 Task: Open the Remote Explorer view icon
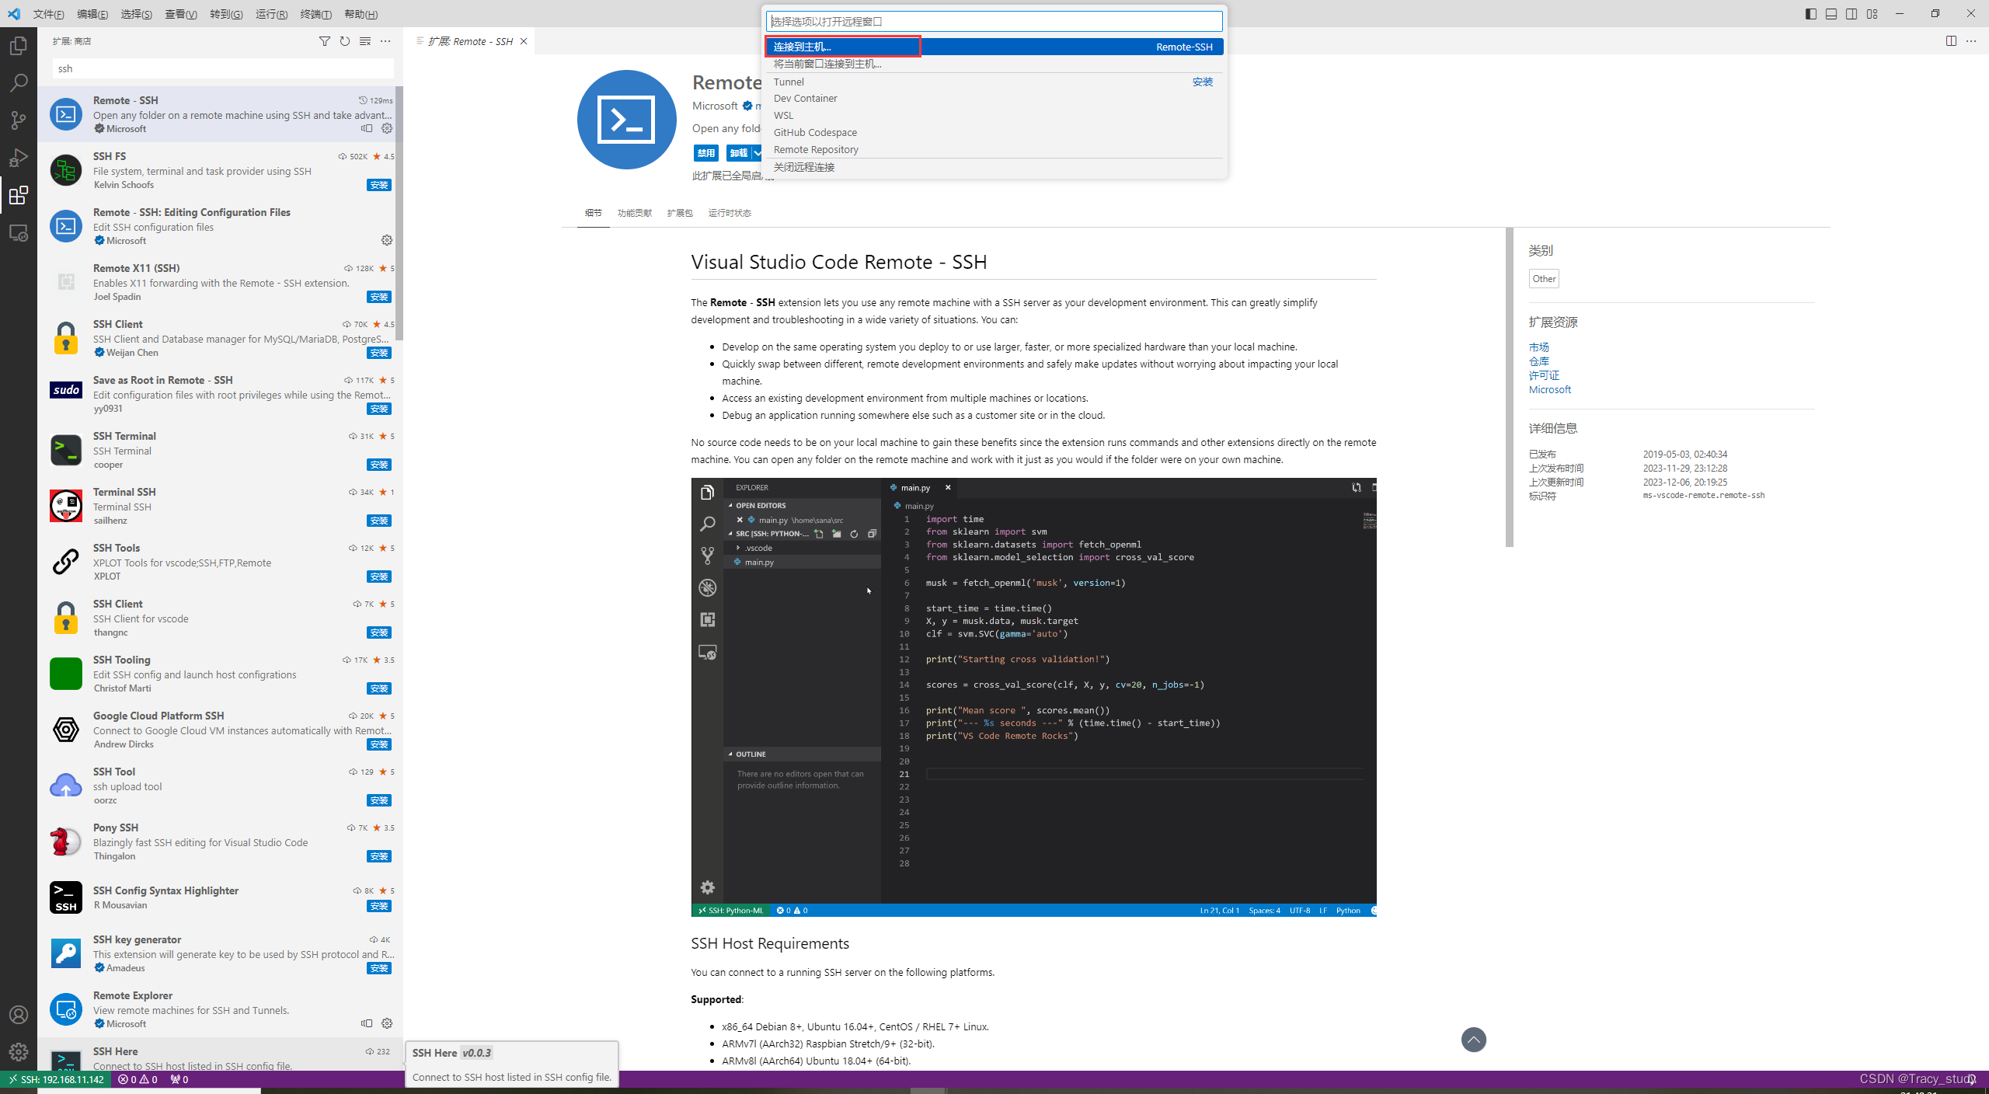[x=19, y=232]
